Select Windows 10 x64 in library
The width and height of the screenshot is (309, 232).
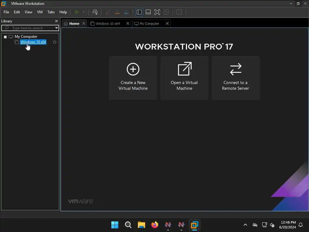(33, 42)
